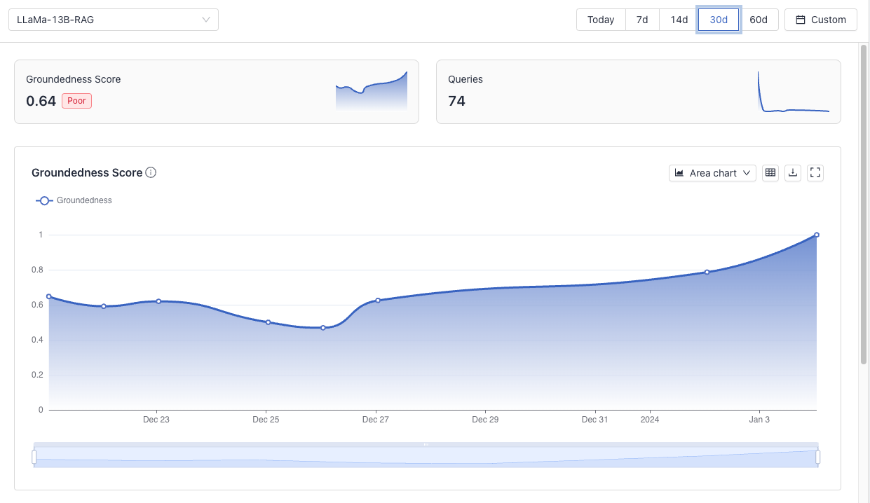The height and width of the screenshot is (503, 870).
Task: Switch to the 7d time range
Action: pos(642,20)
